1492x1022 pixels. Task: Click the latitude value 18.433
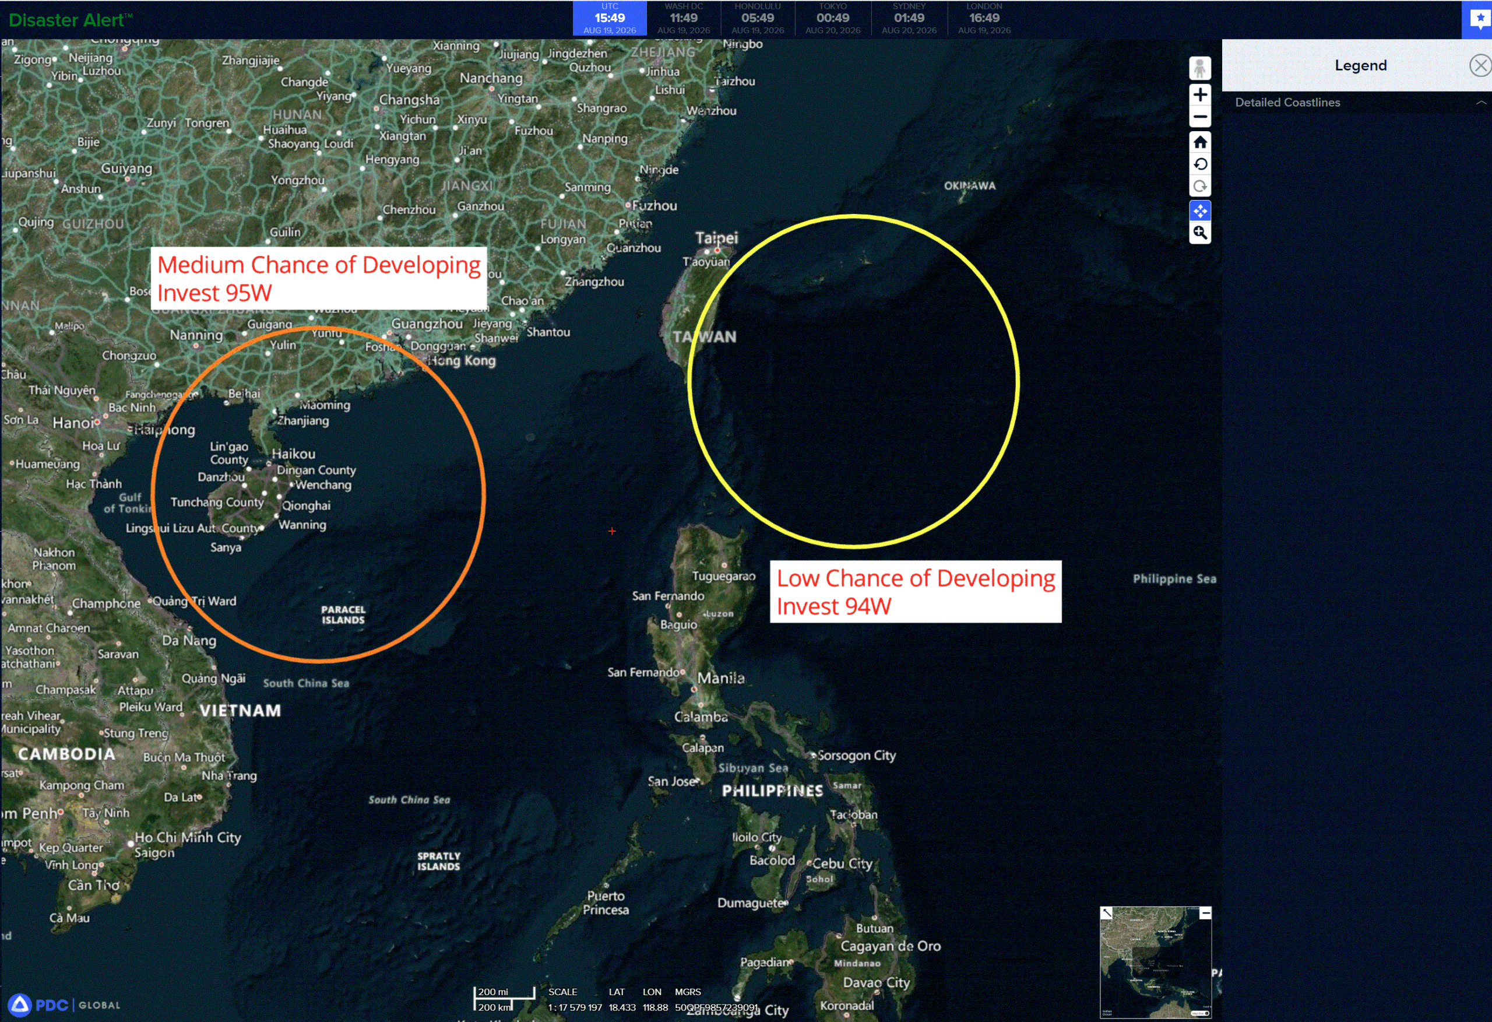tap(622, 1007)
